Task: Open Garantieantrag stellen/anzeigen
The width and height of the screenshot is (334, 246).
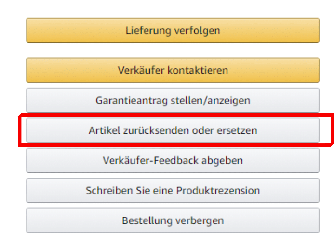Action: (173, 101)
